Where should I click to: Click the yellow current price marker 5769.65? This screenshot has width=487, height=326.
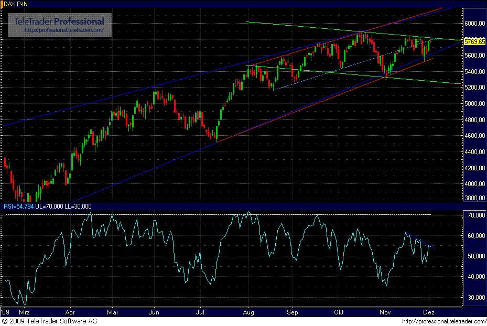coord(474,41)
